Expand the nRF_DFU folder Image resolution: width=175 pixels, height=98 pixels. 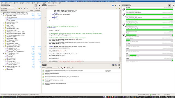click(x=4, y=37)
